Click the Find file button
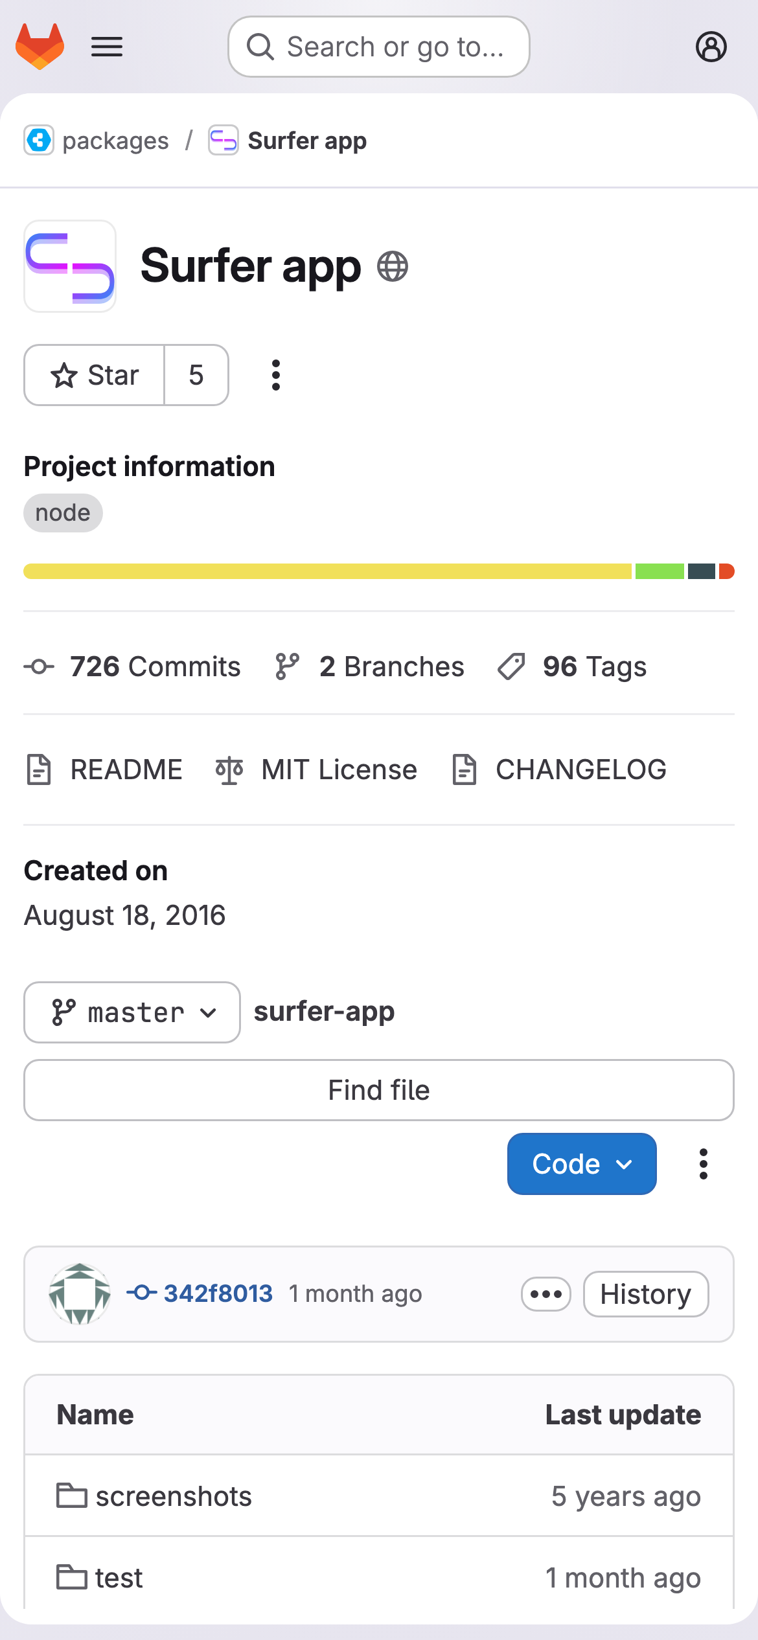 click(379, 1090)
